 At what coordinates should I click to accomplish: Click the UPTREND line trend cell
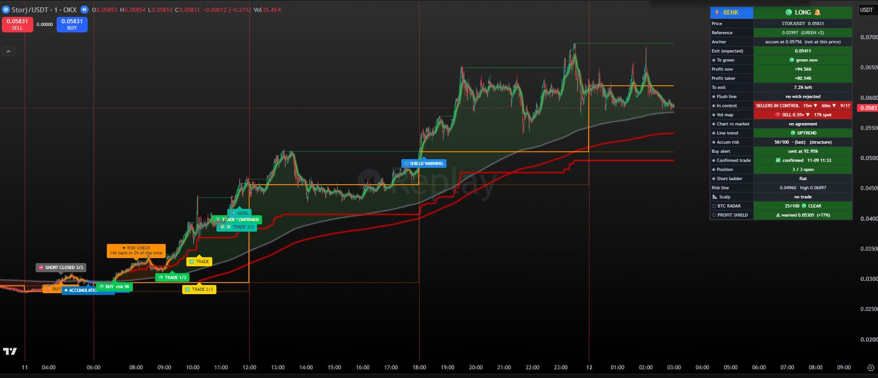(x=803, y=133)
